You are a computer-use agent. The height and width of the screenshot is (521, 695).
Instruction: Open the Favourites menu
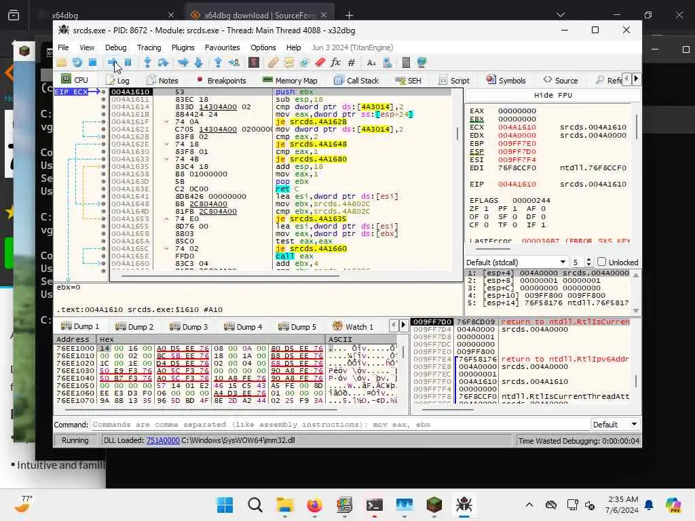(222, 47)
